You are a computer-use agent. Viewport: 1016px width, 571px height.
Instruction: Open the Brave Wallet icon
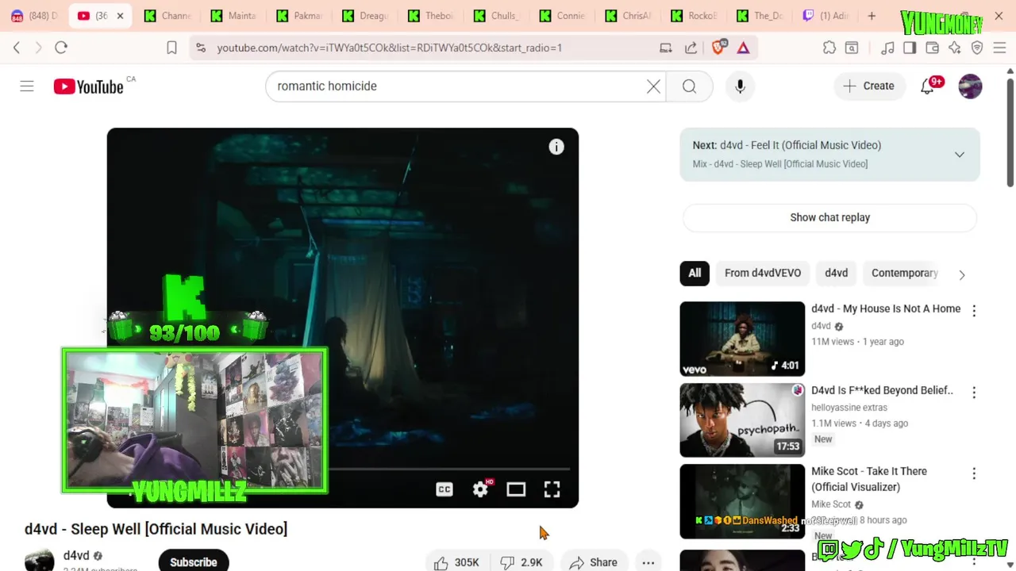(x=932, y=48)
